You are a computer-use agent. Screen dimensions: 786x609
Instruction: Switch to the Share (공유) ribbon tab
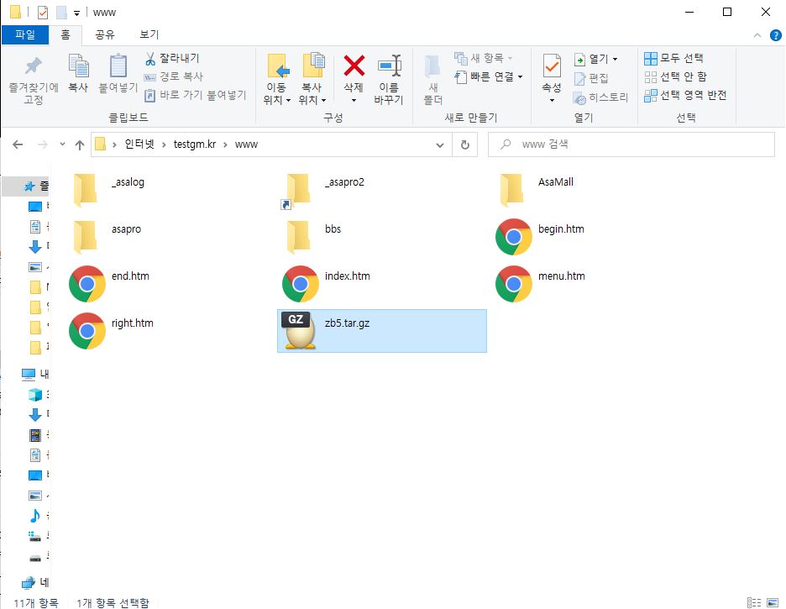click(105, 34)
